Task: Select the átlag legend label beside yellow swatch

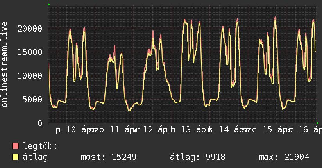Action: tap(36, 157)
